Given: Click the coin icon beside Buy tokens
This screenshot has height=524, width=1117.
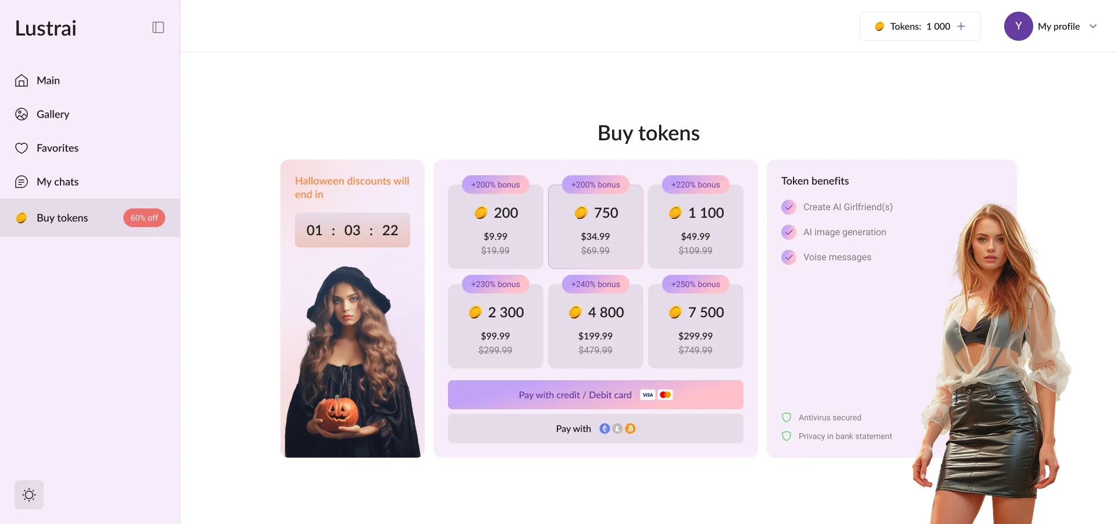Looking at the screenshot, I should click(x=22, y=218).
